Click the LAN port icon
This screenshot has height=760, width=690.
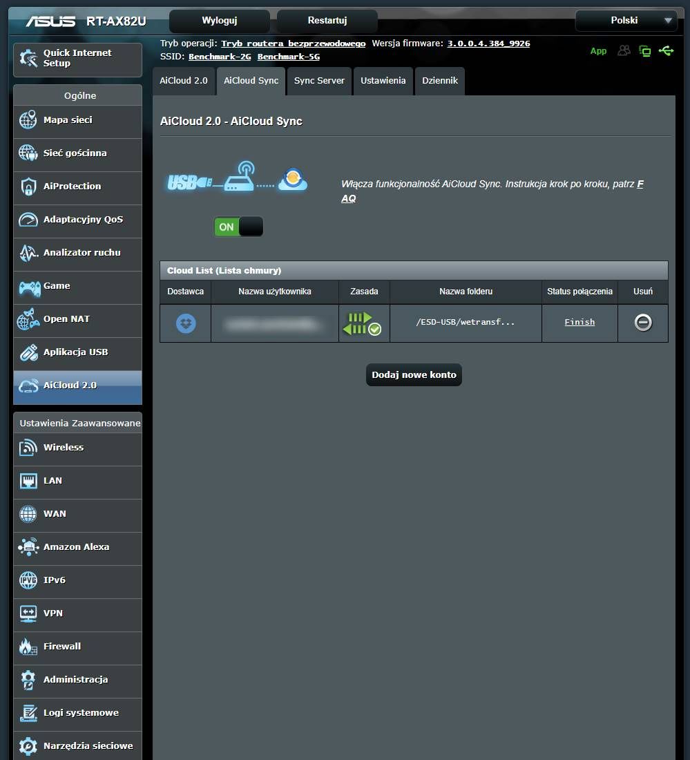click(x=28, y=481)
